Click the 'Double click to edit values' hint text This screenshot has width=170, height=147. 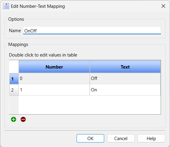43,55
